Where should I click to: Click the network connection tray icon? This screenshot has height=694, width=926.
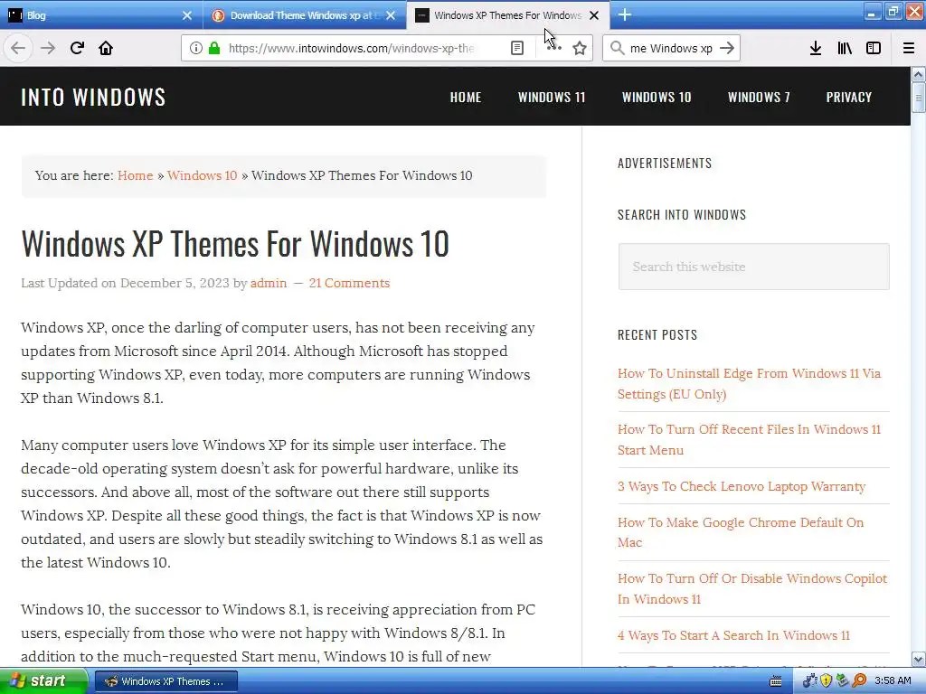[809, 681]
